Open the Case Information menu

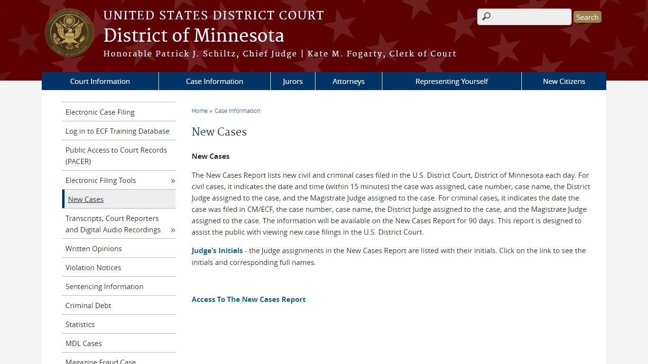click(x=214, y=81)
